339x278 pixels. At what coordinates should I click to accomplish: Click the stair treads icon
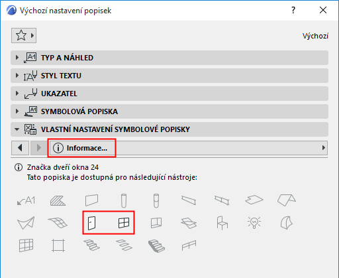tap(91, 245)
